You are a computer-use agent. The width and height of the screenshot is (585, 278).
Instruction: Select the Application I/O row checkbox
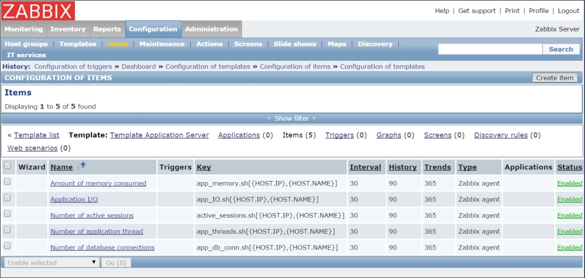(8, 198)
